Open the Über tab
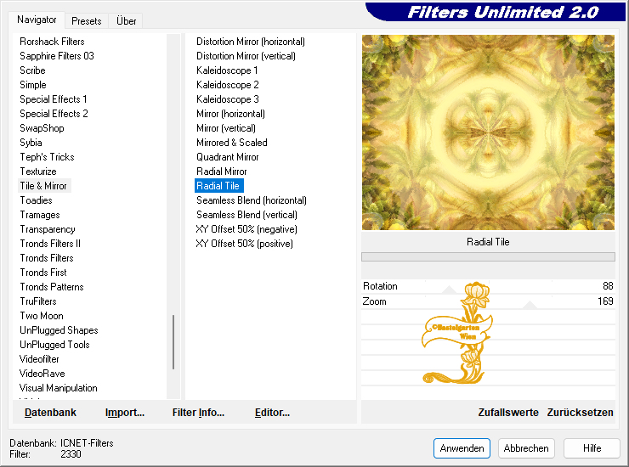 pyautogui.click(x=126, y=21)
